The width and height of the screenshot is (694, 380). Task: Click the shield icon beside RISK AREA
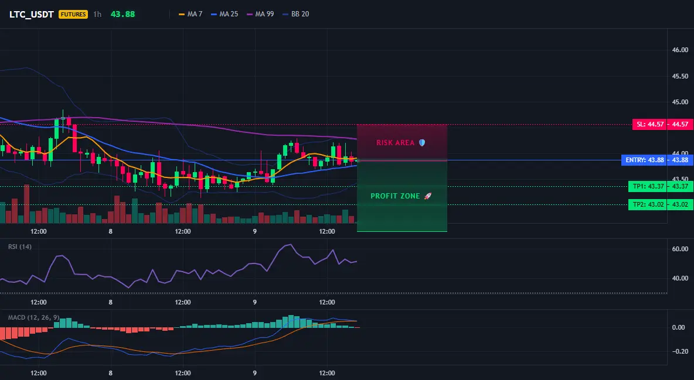click(x=422, y=143)
